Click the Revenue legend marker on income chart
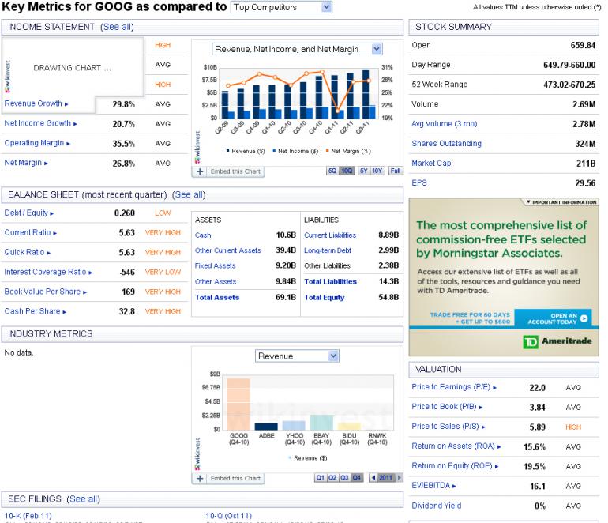 (x=227, y=151)
